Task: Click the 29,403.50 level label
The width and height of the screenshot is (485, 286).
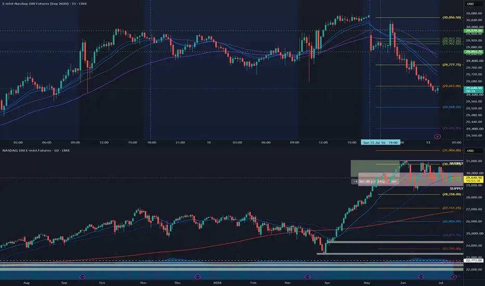Action: coord(452,128)
